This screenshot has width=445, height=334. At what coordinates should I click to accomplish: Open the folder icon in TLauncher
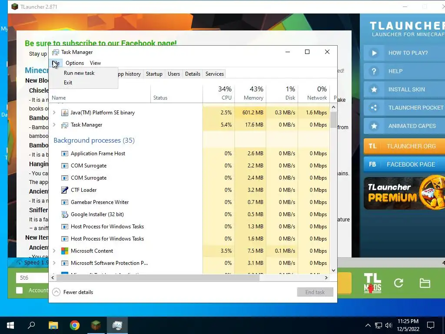425,283
